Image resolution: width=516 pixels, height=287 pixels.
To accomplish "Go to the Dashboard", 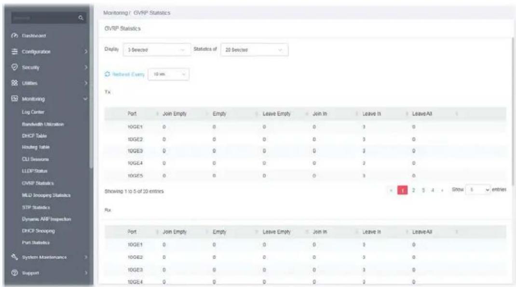I will pos(34,36).
